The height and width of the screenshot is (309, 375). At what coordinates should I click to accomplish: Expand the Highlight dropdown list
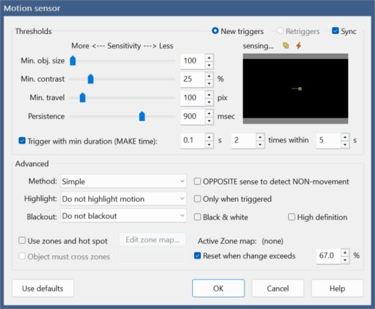[123, 199]
